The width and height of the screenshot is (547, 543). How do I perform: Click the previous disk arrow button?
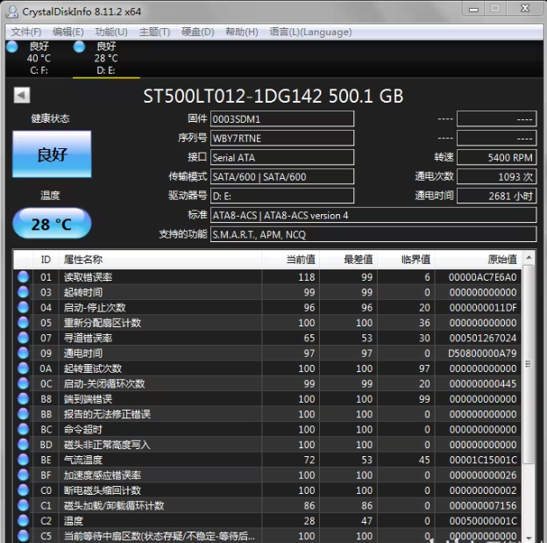click(22, 95)
